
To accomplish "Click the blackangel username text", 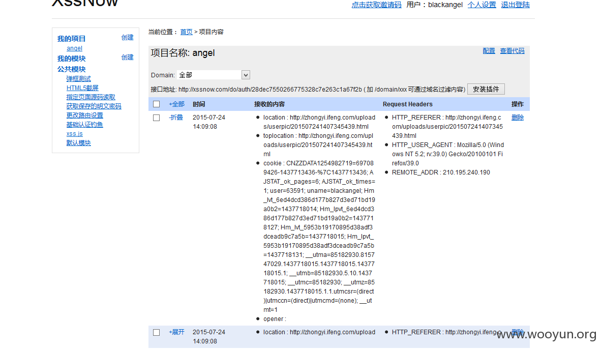I will (x=445, y=5).
